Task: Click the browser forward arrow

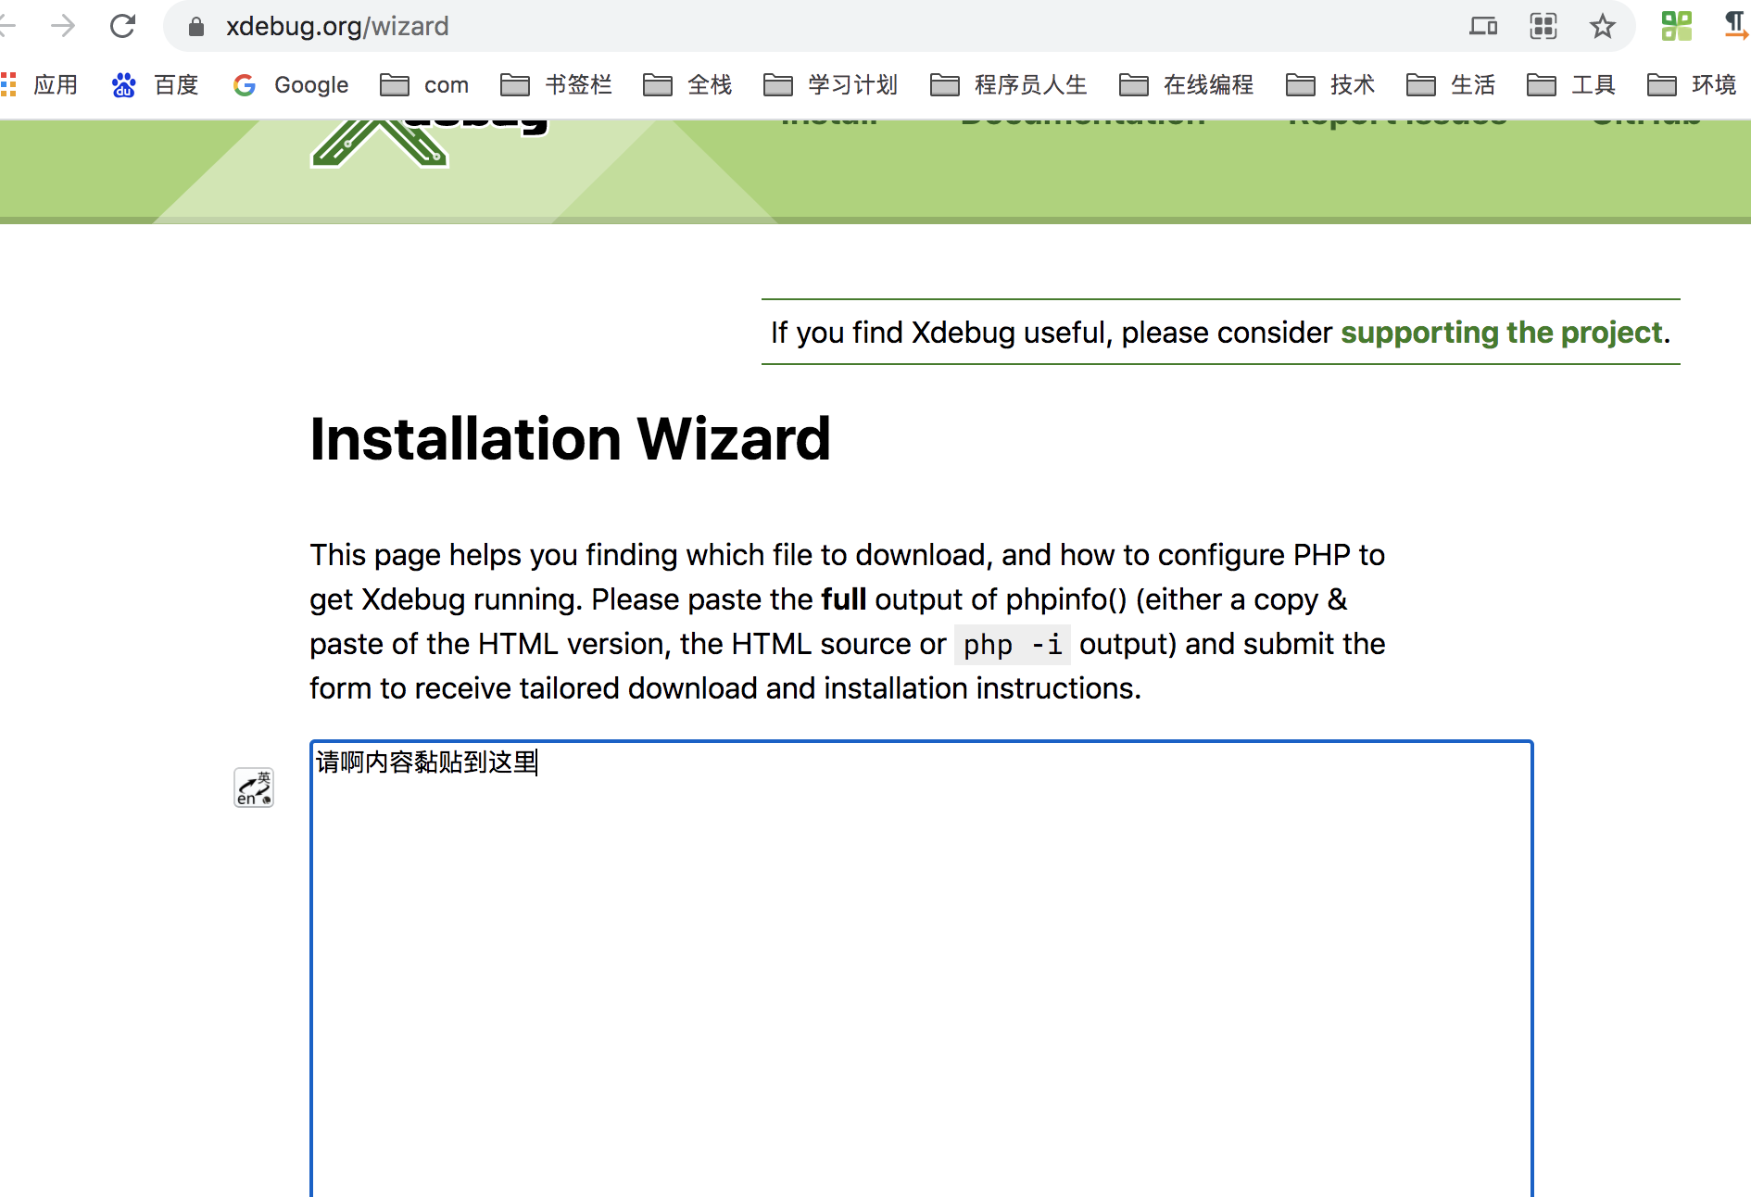Action: click(x=63, y=26)
